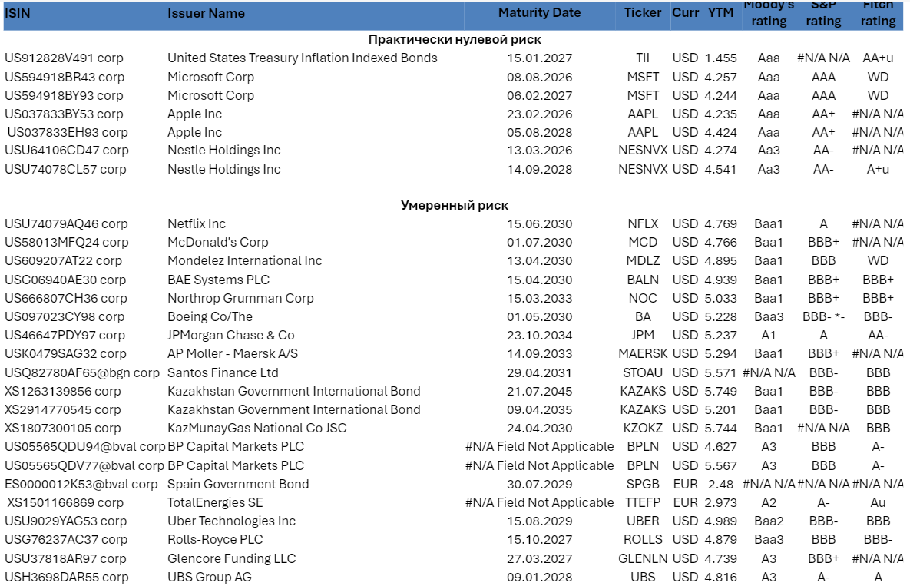Click JPMorgan Chase & Co cell
The image size is (910, 586).
pos(231,336)
